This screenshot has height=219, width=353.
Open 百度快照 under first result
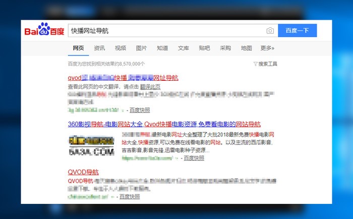tap(140, 110)
